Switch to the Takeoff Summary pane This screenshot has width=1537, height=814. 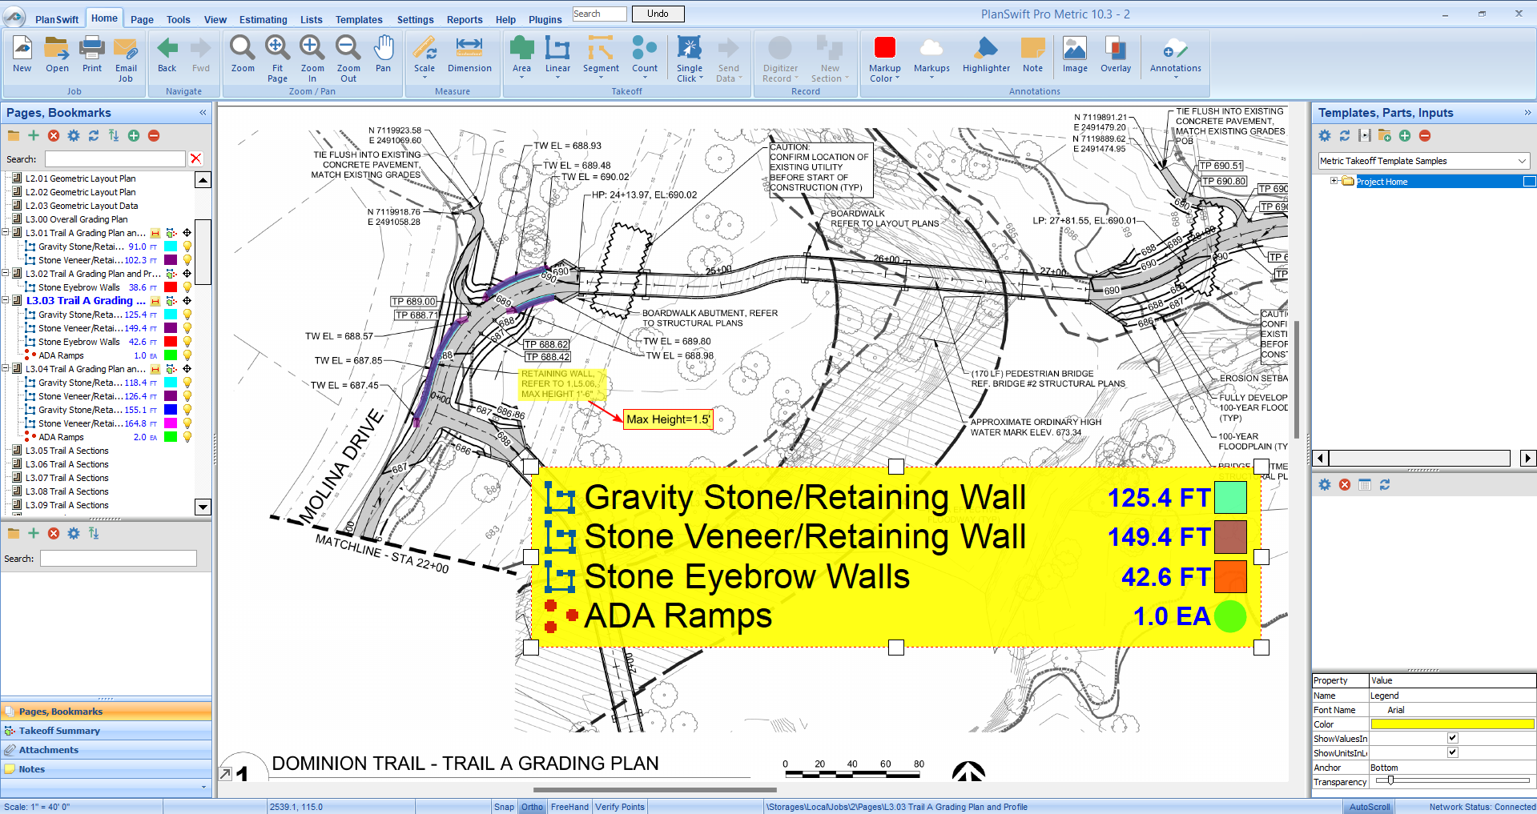pyautogui.click(x=106, y=731)
